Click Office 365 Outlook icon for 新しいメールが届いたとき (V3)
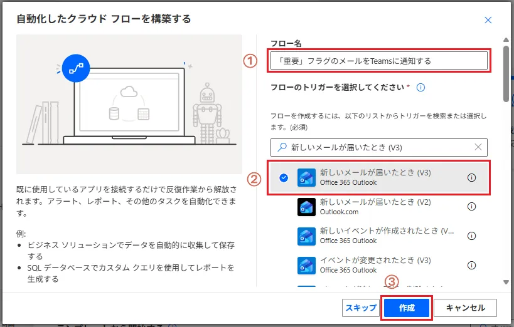Image resolution: width=514 pixels, height=327 pixels. 306,178
